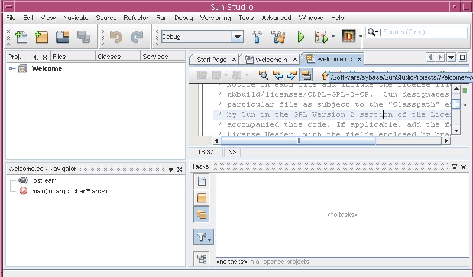The height and width of the screenshot is (277, 473).
Task: Minimize the Projects panel with speaker-like icon
Action: [36, 57]
